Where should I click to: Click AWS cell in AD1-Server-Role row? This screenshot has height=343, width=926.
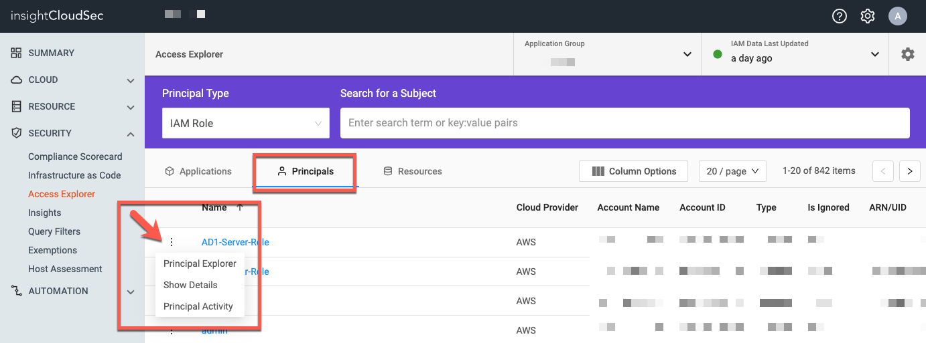pyautogui.click(x=527, y=242)
